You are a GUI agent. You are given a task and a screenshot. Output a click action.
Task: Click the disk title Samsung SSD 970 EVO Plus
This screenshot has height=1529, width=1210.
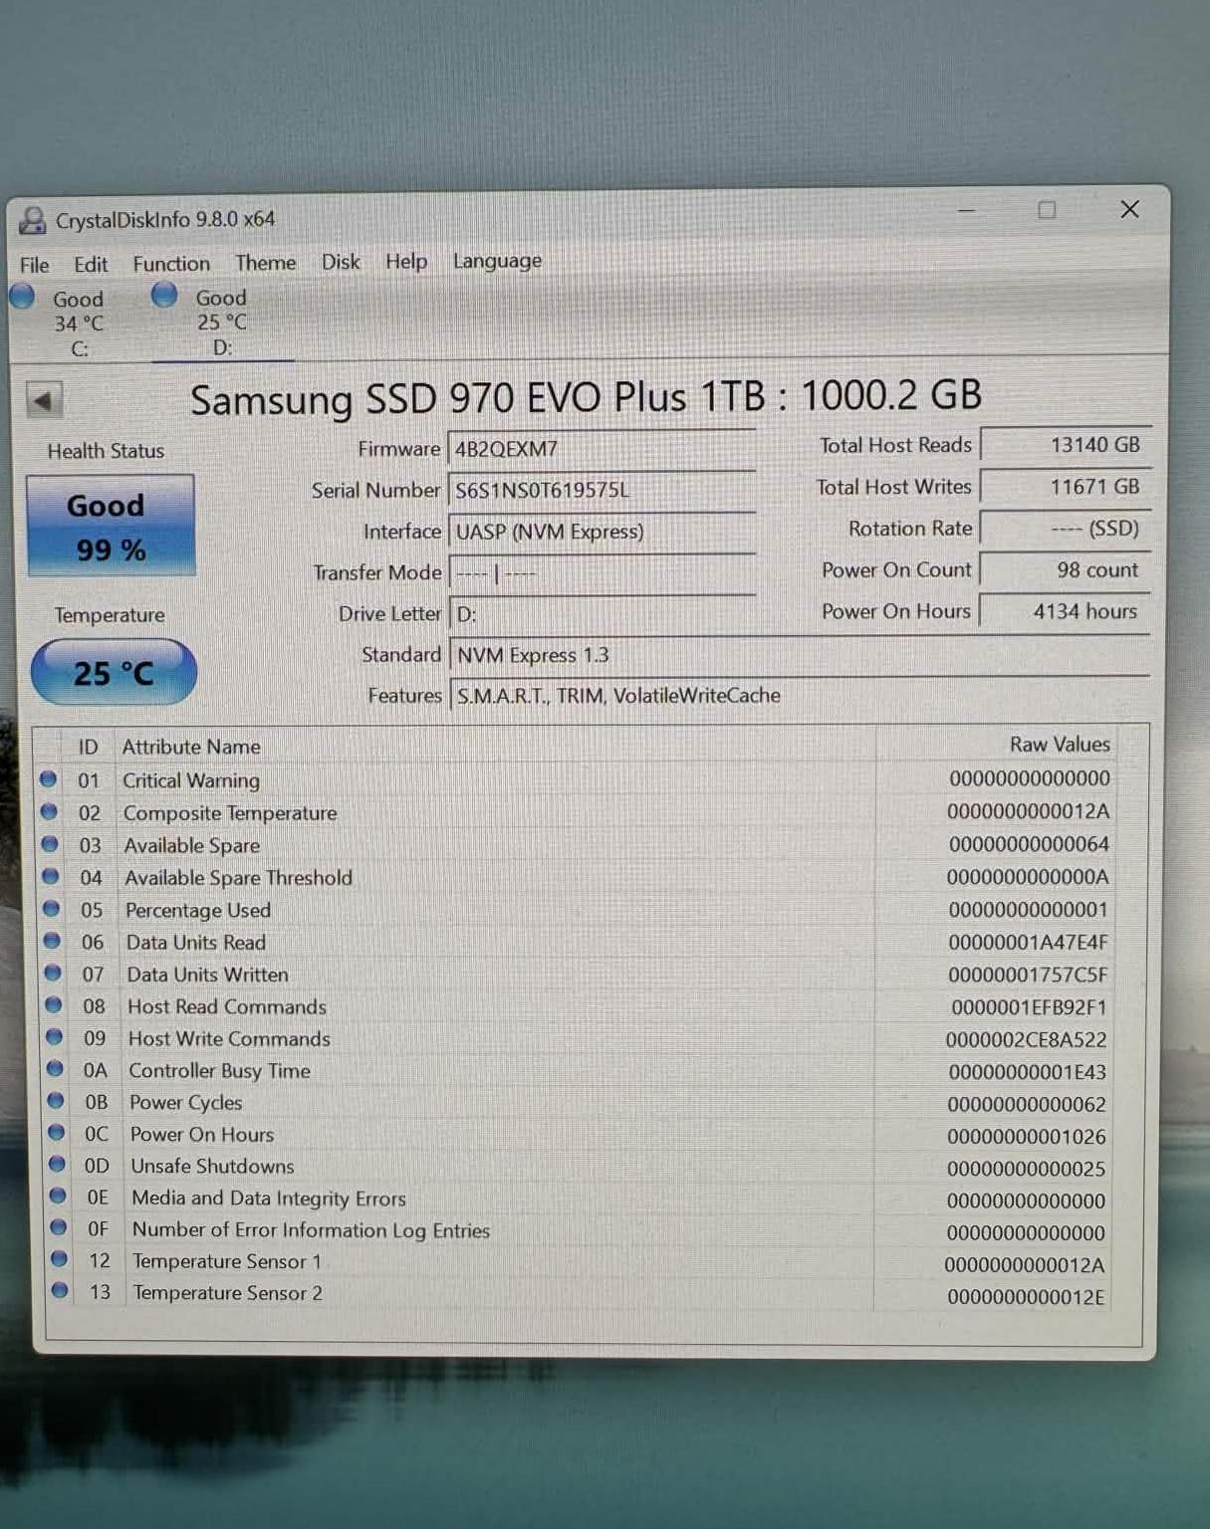586,396
